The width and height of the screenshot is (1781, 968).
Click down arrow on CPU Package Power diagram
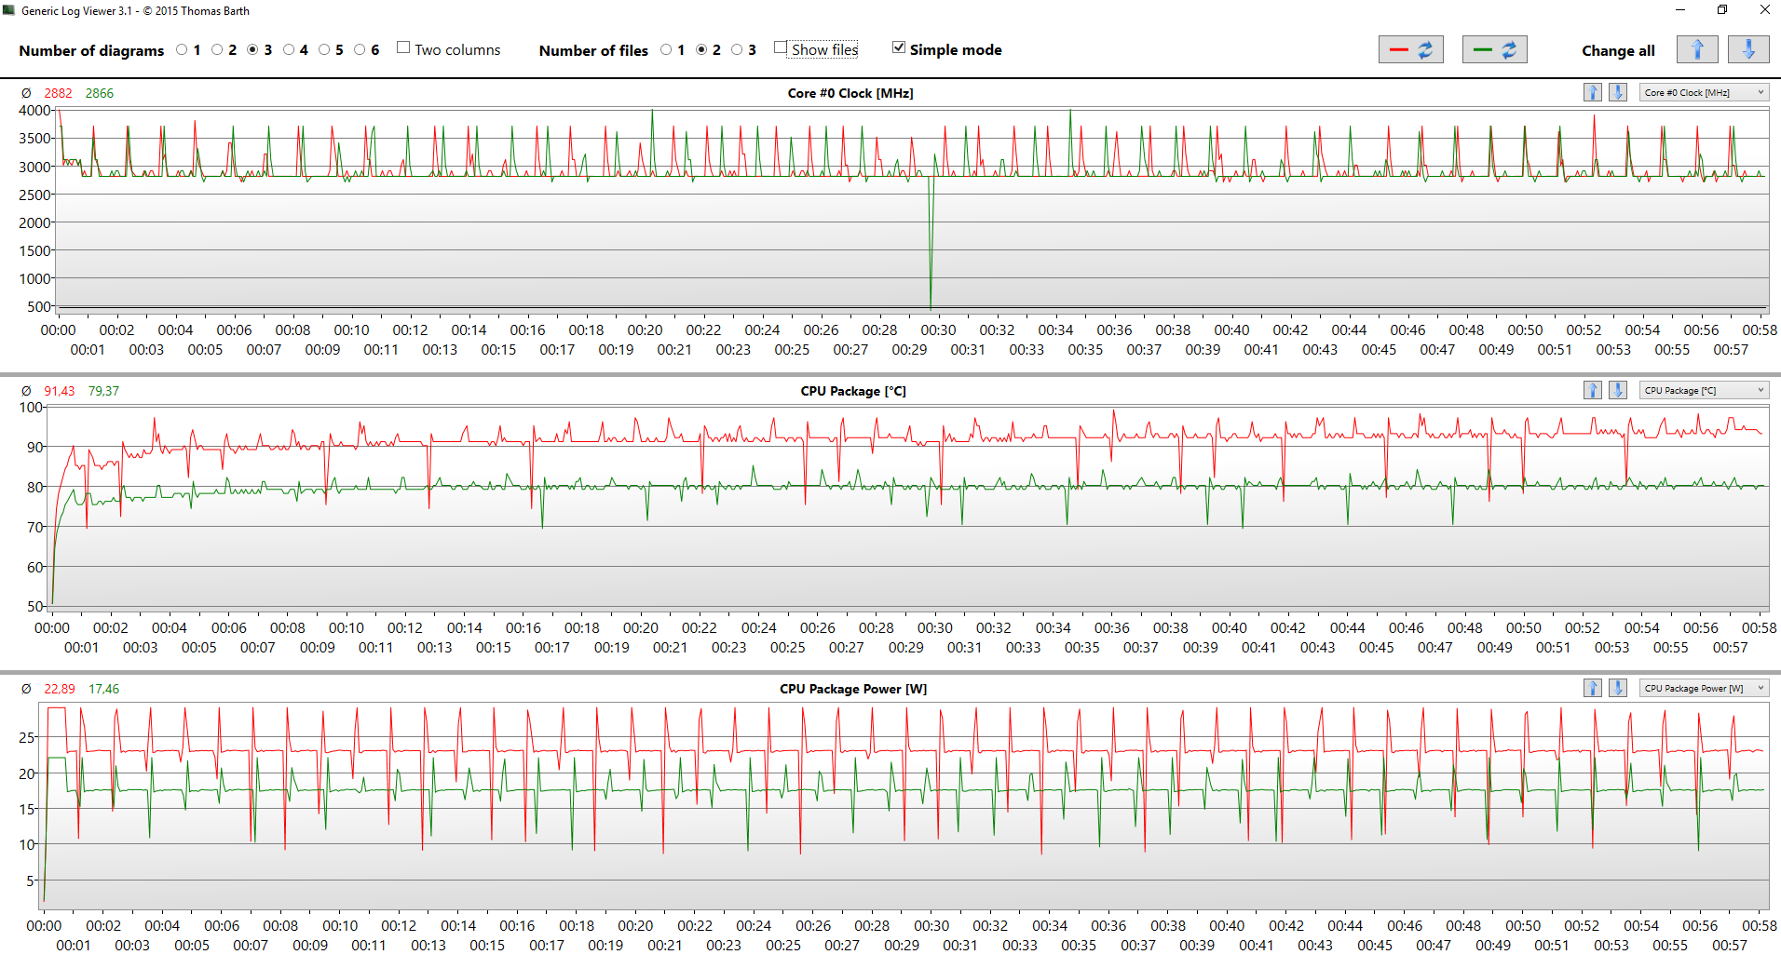pyautogui.click(x=1618, y=688)
